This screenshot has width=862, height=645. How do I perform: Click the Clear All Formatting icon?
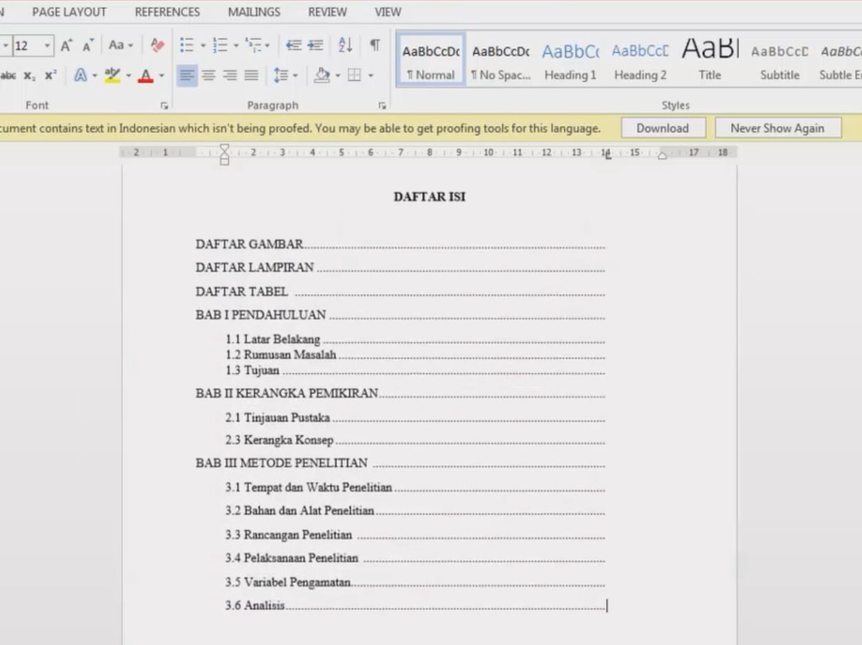(x=157, y=44)
